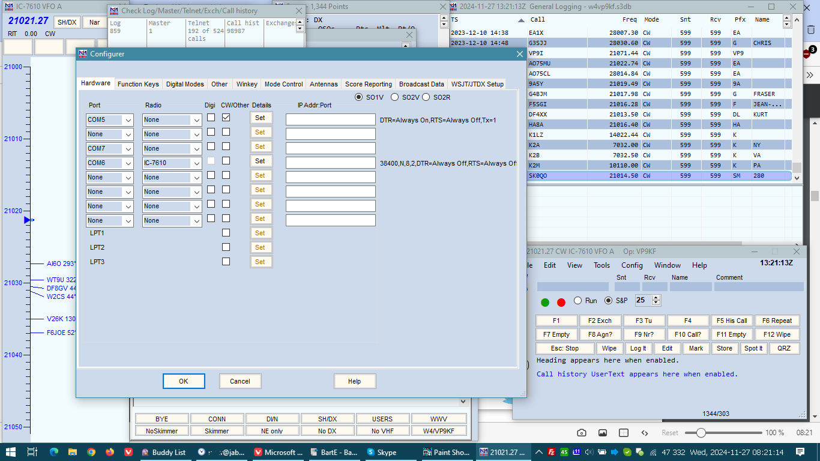
Task: Click the Comment input field
Action: pyautogui.click(x=759, y=287)
